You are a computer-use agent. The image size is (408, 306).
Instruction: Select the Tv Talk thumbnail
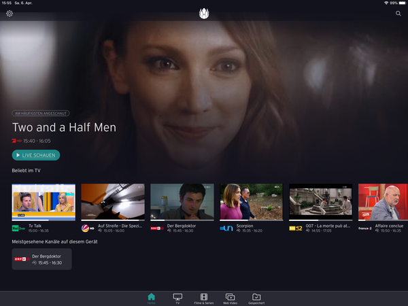[44, 201]
